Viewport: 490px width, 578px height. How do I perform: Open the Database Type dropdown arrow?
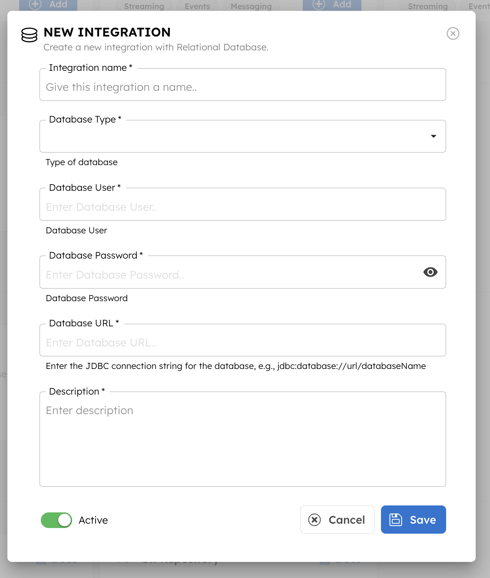[433, 136]
